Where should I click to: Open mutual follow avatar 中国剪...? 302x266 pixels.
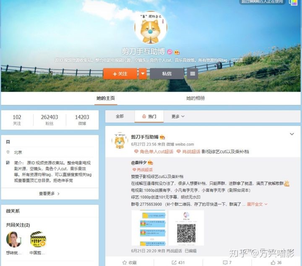38,240
